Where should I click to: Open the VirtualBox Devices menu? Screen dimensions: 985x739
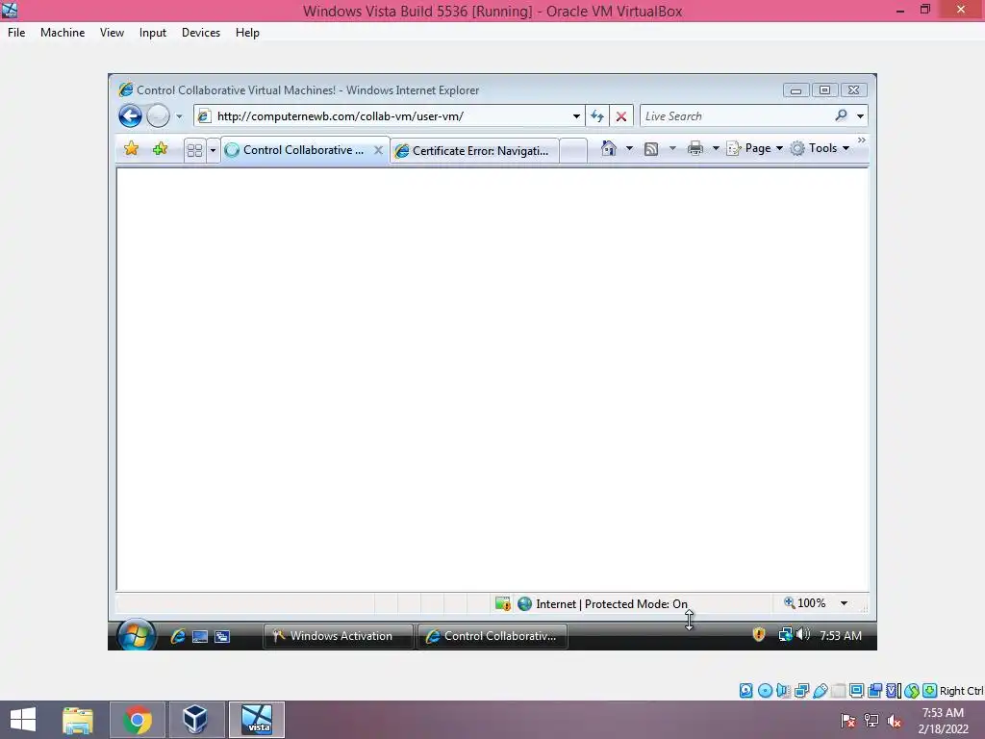(x=201, y=33)
